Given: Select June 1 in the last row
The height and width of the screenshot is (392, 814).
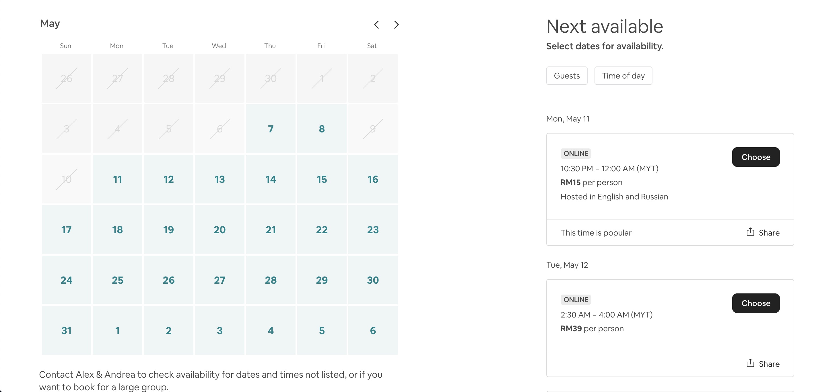Looking at the screenshot, I should pos(117,330).
